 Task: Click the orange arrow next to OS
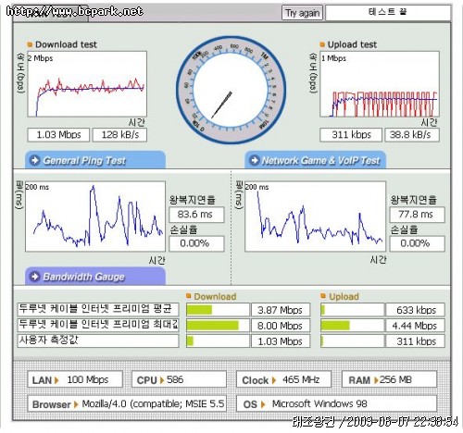tap(263, 404)
